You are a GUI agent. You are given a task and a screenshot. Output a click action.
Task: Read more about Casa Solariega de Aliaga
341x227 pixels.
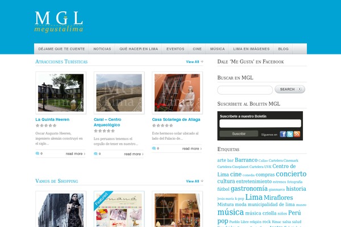pyautogui.click(x=192, y=149)
